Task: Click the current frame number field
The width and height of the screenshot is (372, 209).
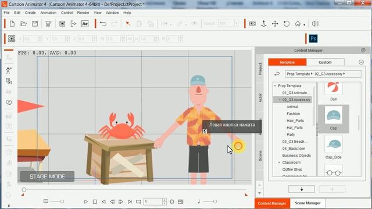Action: [x=153, y=201]
